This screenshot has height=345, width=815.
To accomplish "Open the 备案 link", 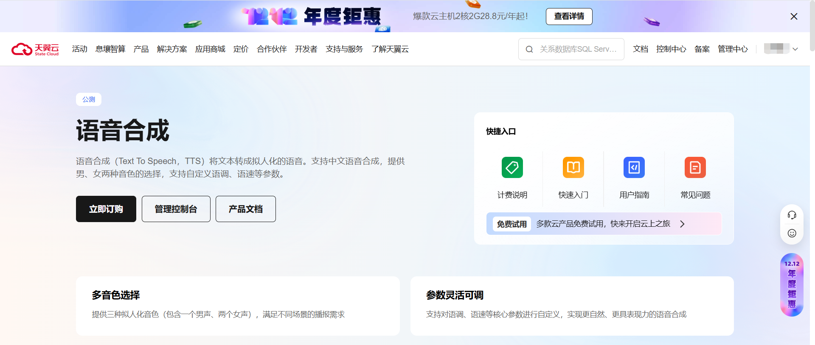I will click(x=702, y=49).
